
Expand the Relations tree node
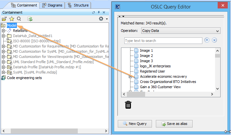4,31
